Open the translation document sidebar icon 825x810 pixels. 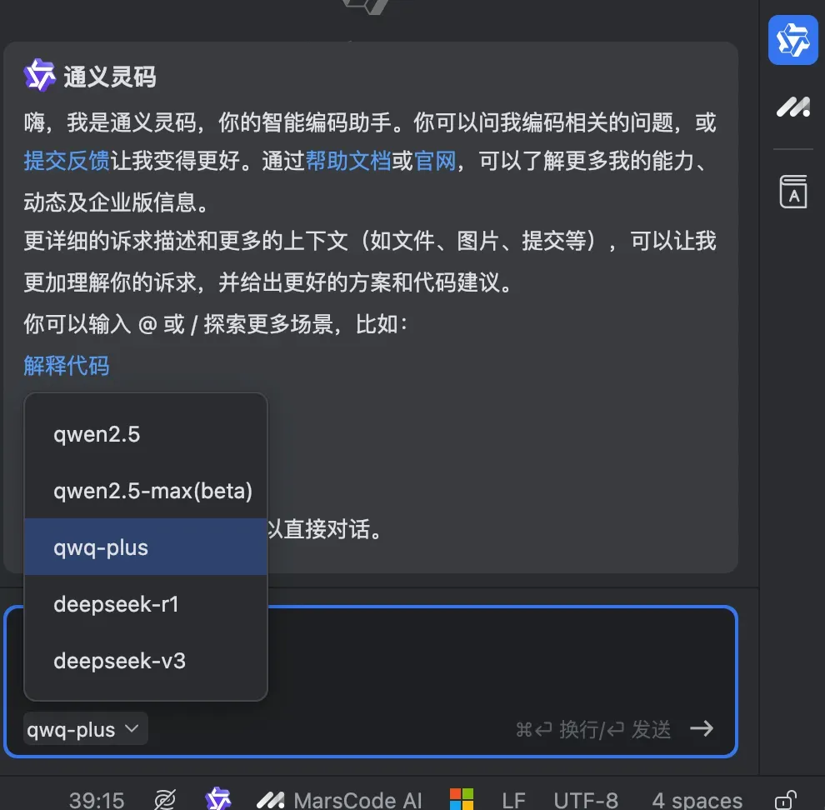click(x=792, y=192)
